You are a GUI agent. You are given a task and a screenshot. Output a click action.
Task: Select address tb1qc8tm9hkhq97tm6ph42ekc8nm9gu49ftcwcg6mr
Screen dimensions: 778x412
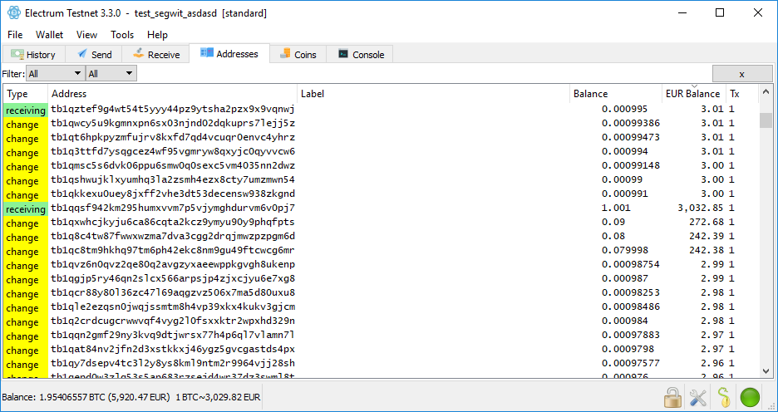pos(173,250)
